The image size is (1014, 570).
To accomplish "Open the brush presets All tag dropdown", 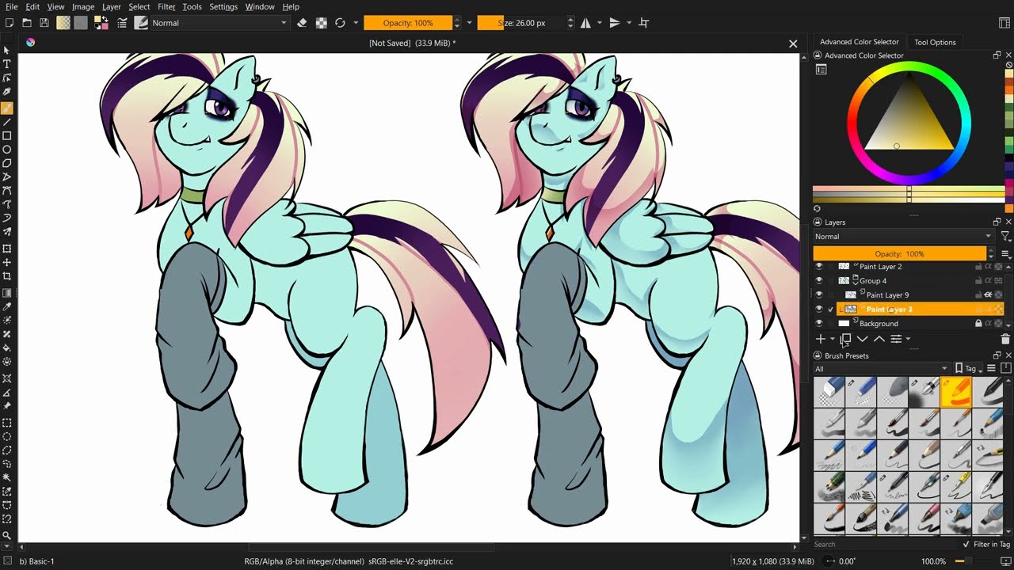I will tap(881, 369).
